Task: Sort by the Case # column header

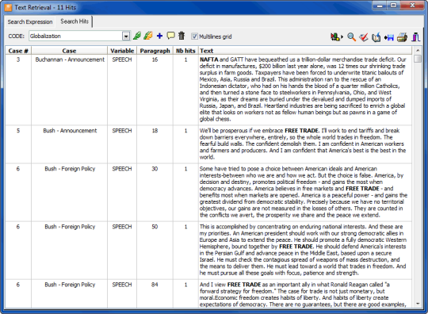Action: (18, 51)
